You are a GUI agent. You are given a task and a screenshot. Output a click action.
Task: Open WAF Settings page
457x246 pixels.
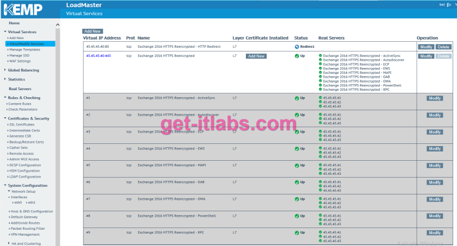click(20, 61)
